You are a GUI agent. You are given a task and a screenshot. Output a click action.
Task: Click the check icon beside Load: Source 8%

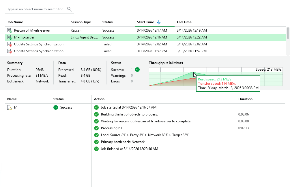96,135
